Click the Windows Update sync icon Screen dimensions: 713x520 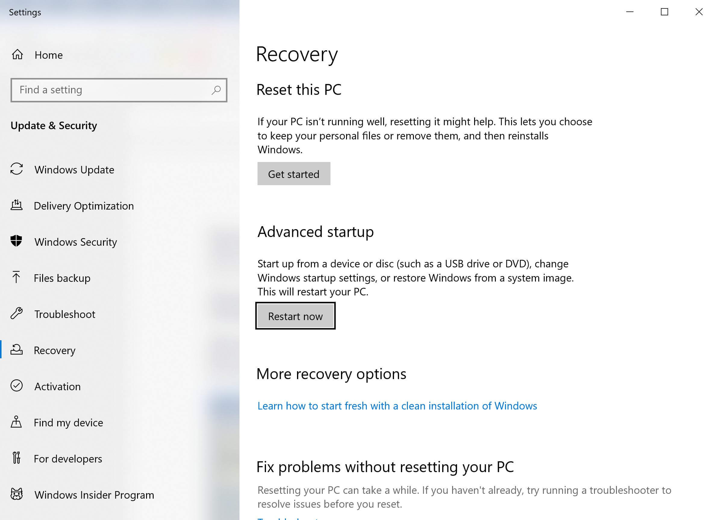coord(16,170)
